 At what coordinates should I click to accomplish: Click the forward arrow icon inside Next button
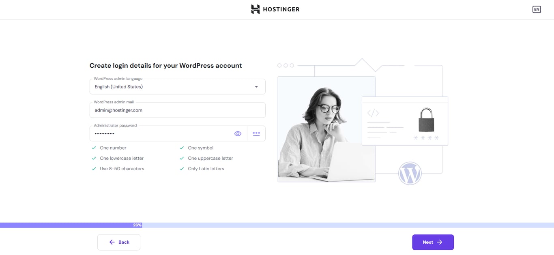click(x=441, y=242)
